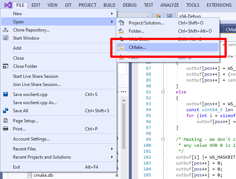Click the Project/Solution open icon
236x179 pixels.
tap(121, 23)
